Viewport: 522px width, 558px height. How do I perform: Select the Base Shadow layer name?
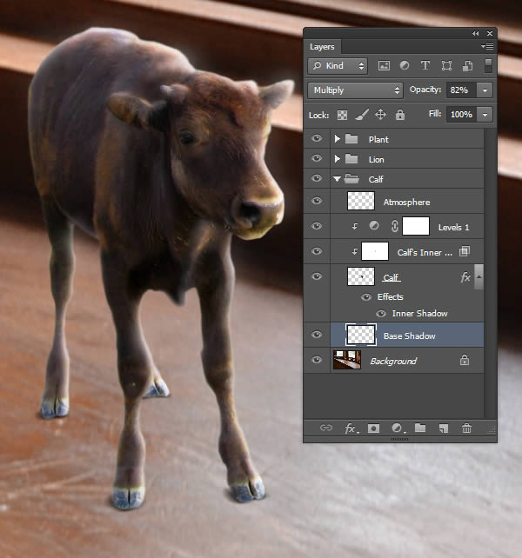[x=410, y=336]
